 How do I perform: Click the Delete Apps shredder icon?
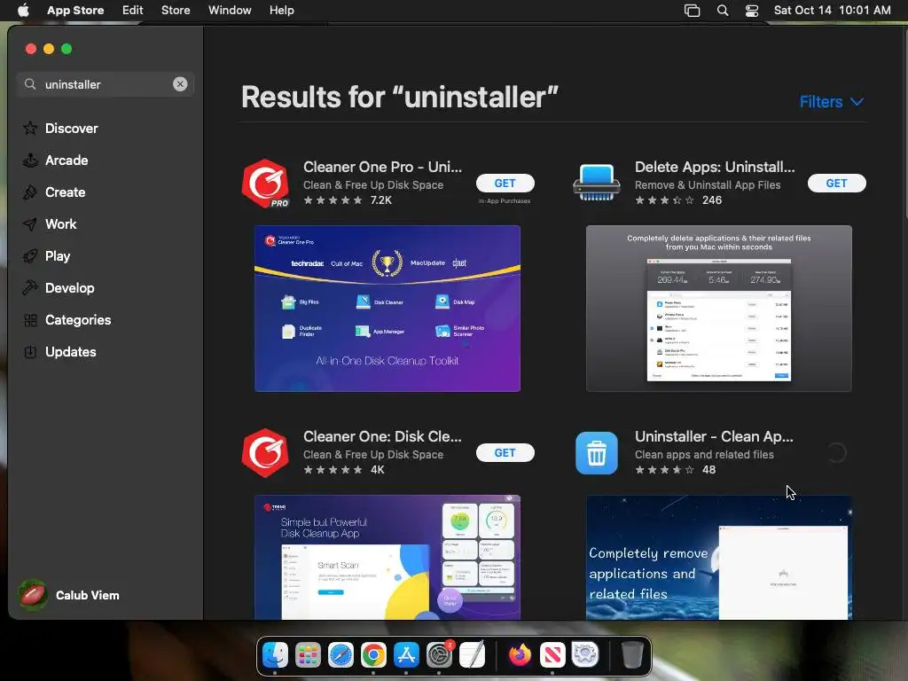pos(597,183)
